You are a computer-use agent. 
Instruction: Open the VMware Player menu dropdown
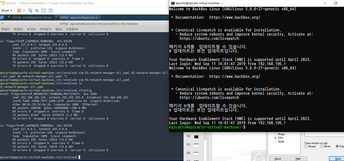tap(7, 11)
